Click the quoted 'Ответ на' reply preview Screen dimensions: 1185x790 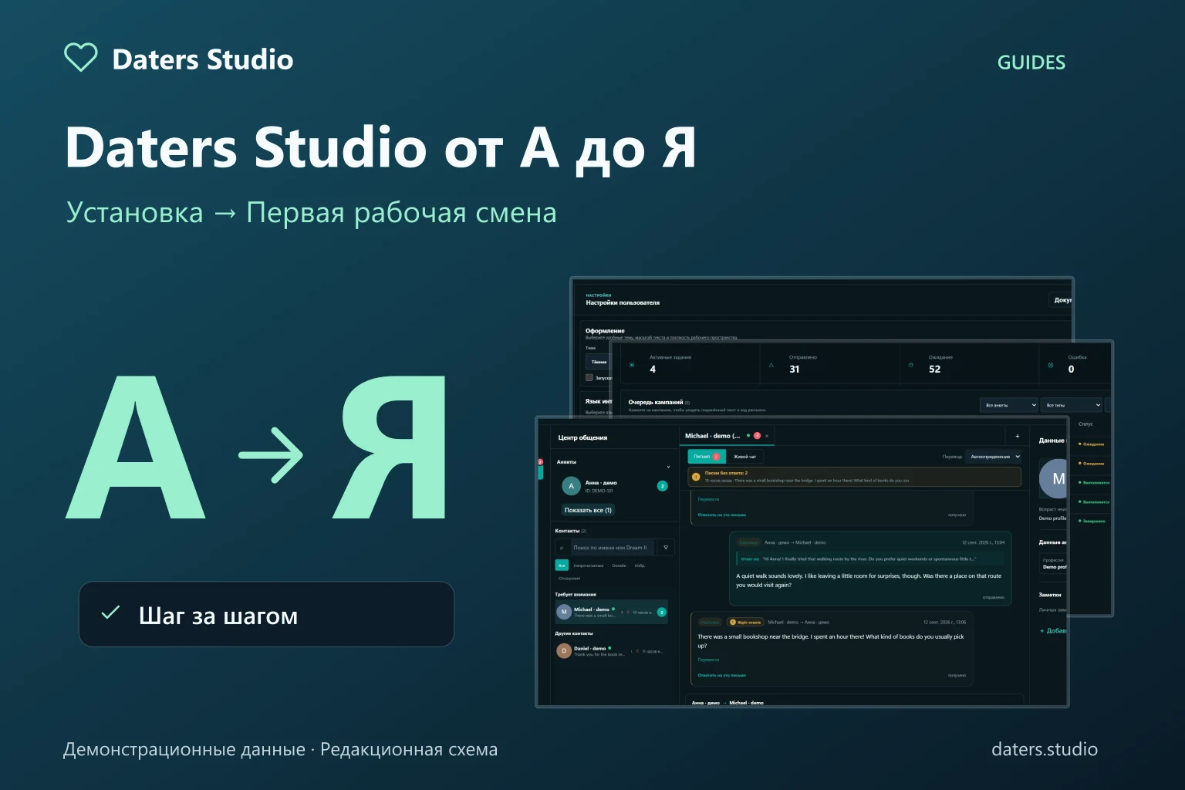tap(871, 559)
